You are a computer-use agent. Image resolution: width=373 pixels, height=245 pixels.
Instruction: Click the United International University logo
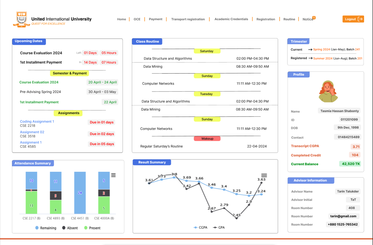click(21, 19)
